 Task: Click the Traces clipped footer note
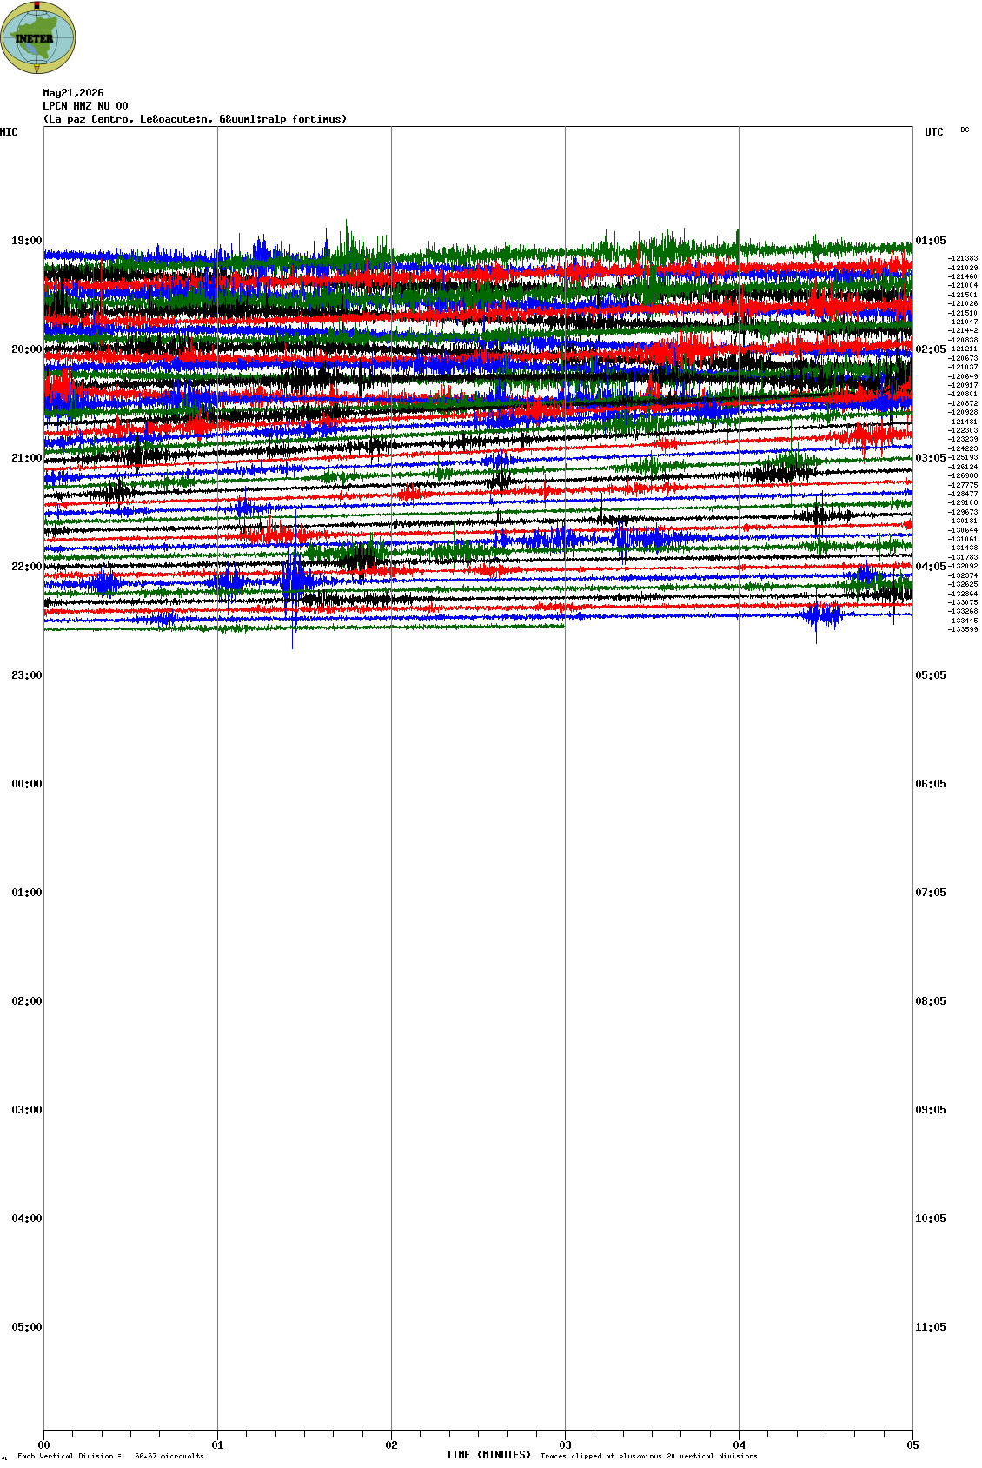pos(648,1456)
